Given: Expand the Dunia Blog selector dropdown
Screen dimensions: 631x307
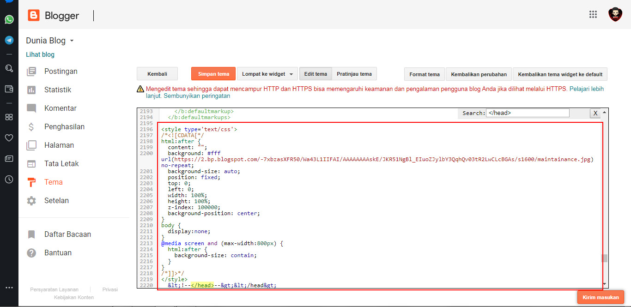Looking at the screenshot, I should [x=72, y=41].
